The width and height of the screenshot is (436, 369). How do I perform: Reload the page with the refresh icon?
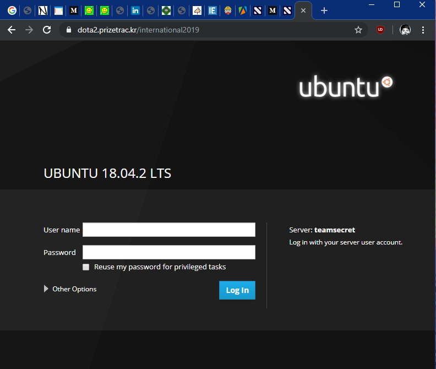[47, 30]
